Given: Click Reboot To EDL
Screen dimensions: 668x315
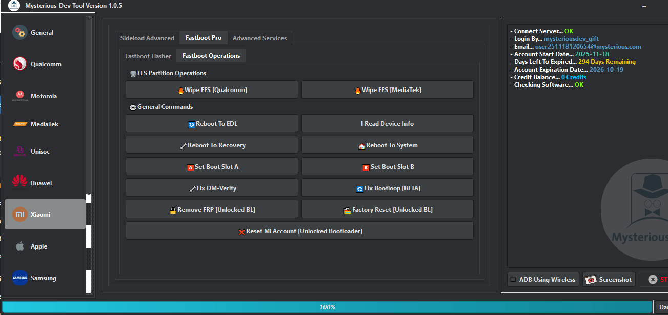Looking at the screenshot, I should click(x=212, y=123).
